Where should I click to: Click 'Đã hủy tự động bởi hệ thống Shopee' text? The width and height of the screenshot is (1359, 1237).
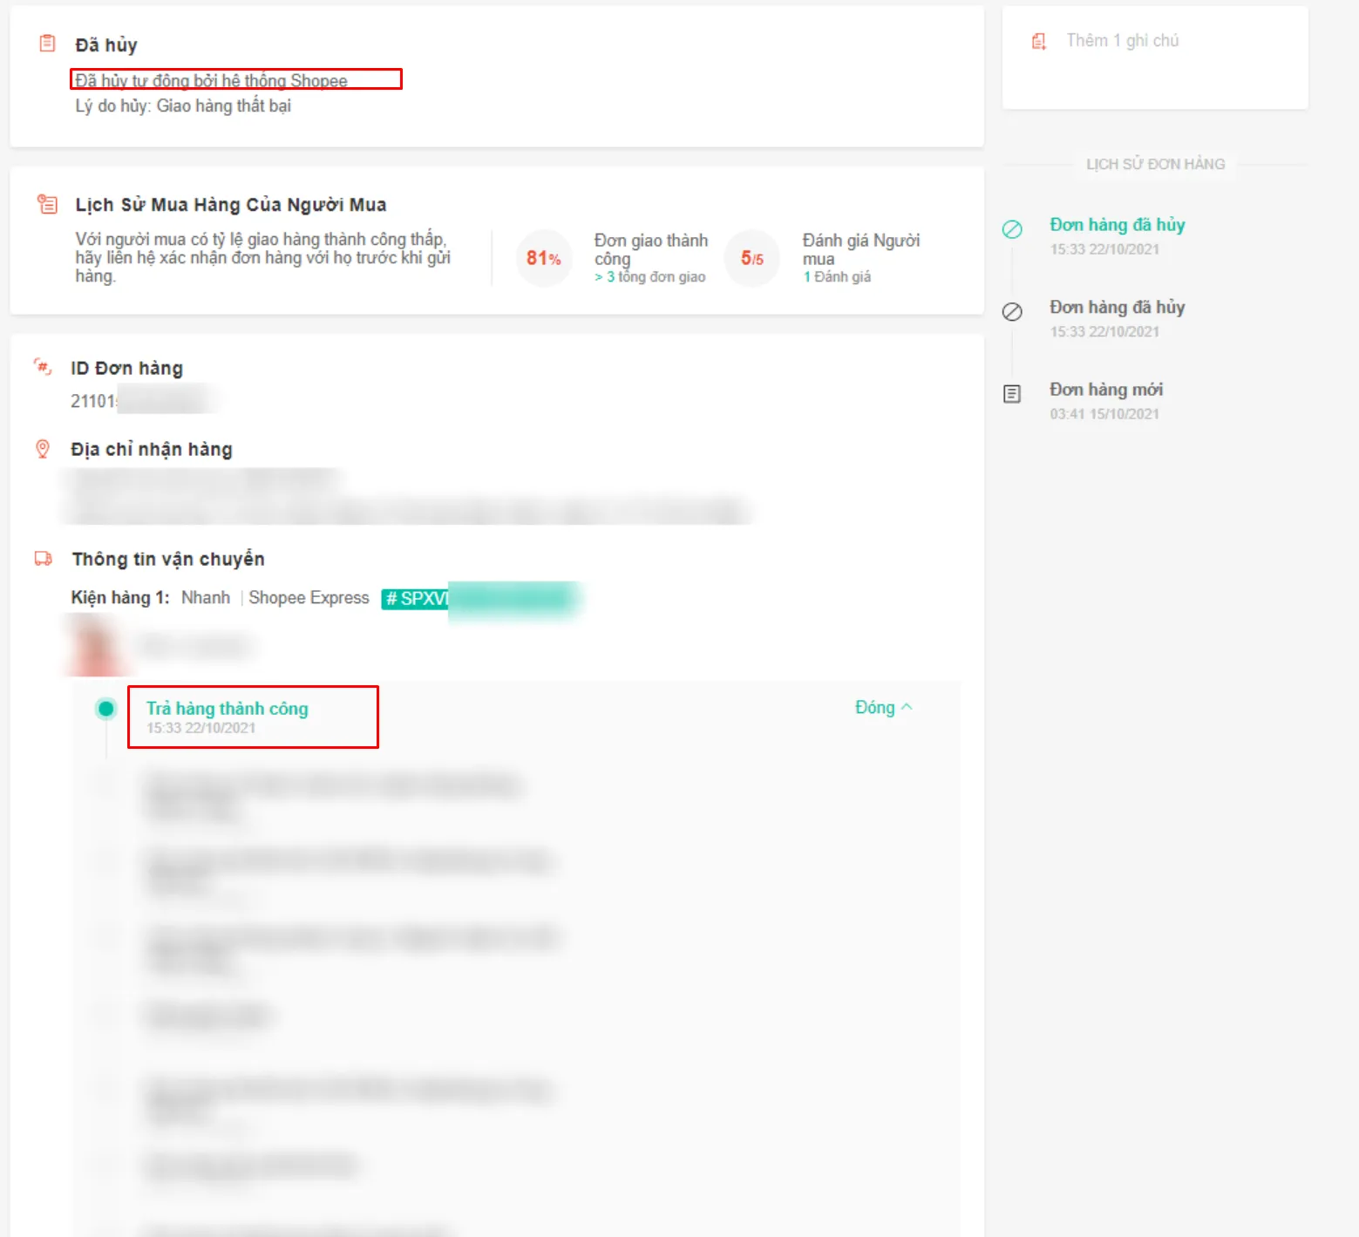(x=212, y=81)
